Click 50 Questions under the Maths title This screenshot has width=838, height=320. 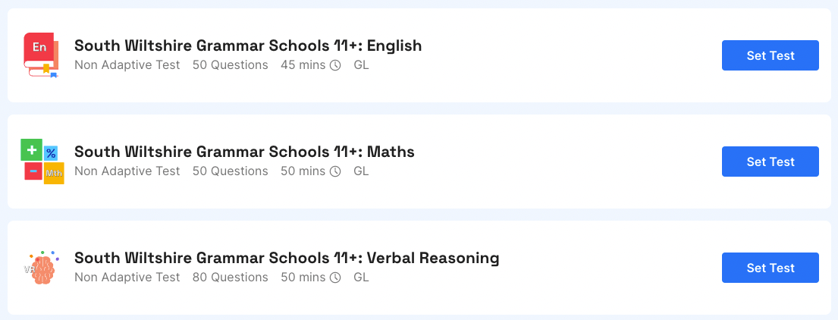click(x=231, y=171)
